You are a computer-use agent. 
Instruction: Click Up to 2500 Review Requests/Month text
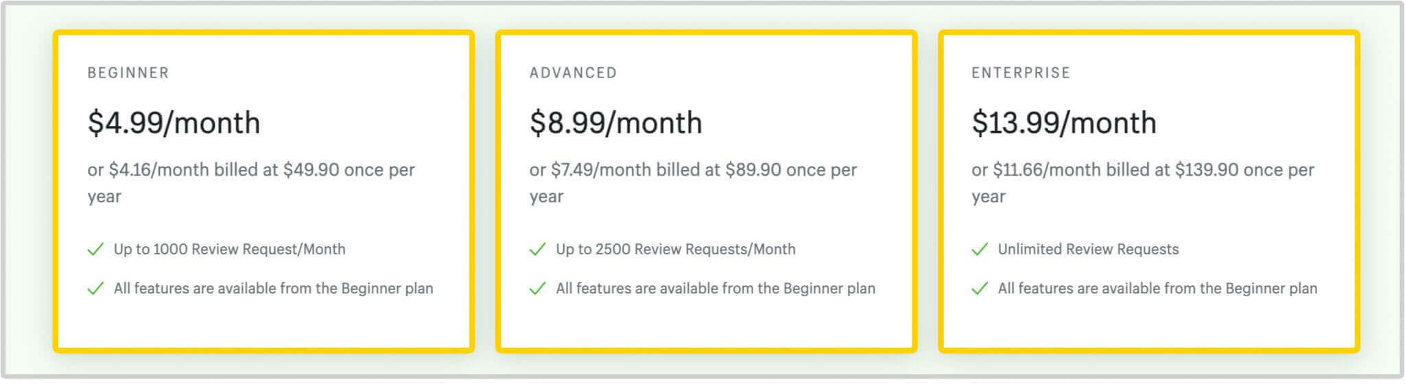pos(676,250)
